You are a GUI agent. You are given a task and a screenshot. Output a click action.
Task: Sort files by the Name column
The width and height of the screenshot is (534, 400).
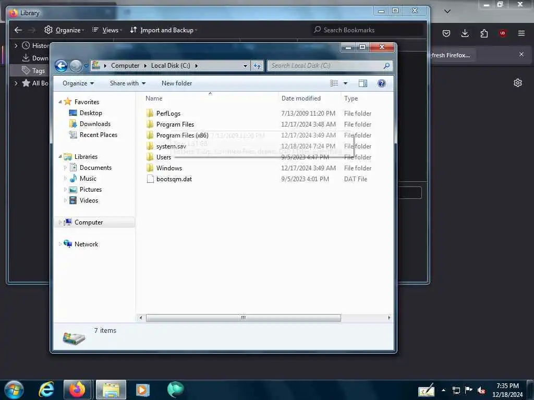[x=154, y=98]
